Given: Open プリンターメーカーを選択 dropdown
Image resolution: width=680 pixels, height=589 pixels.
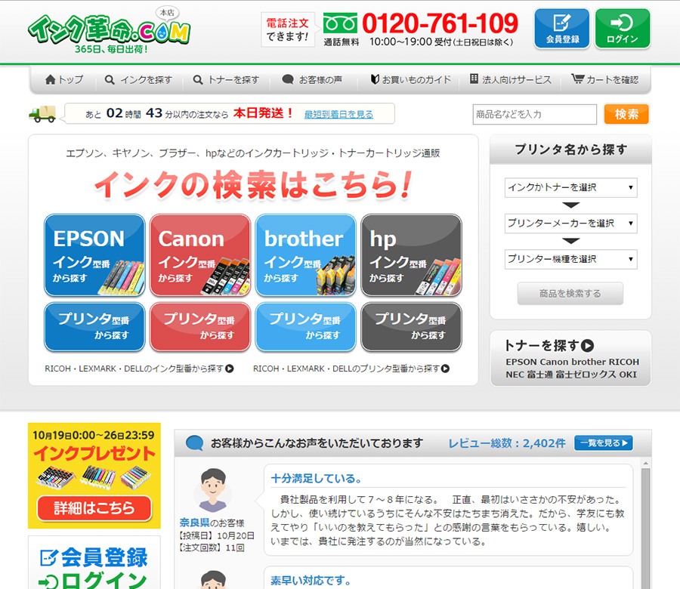Looking at the screenshot, I should pos(570,224).
